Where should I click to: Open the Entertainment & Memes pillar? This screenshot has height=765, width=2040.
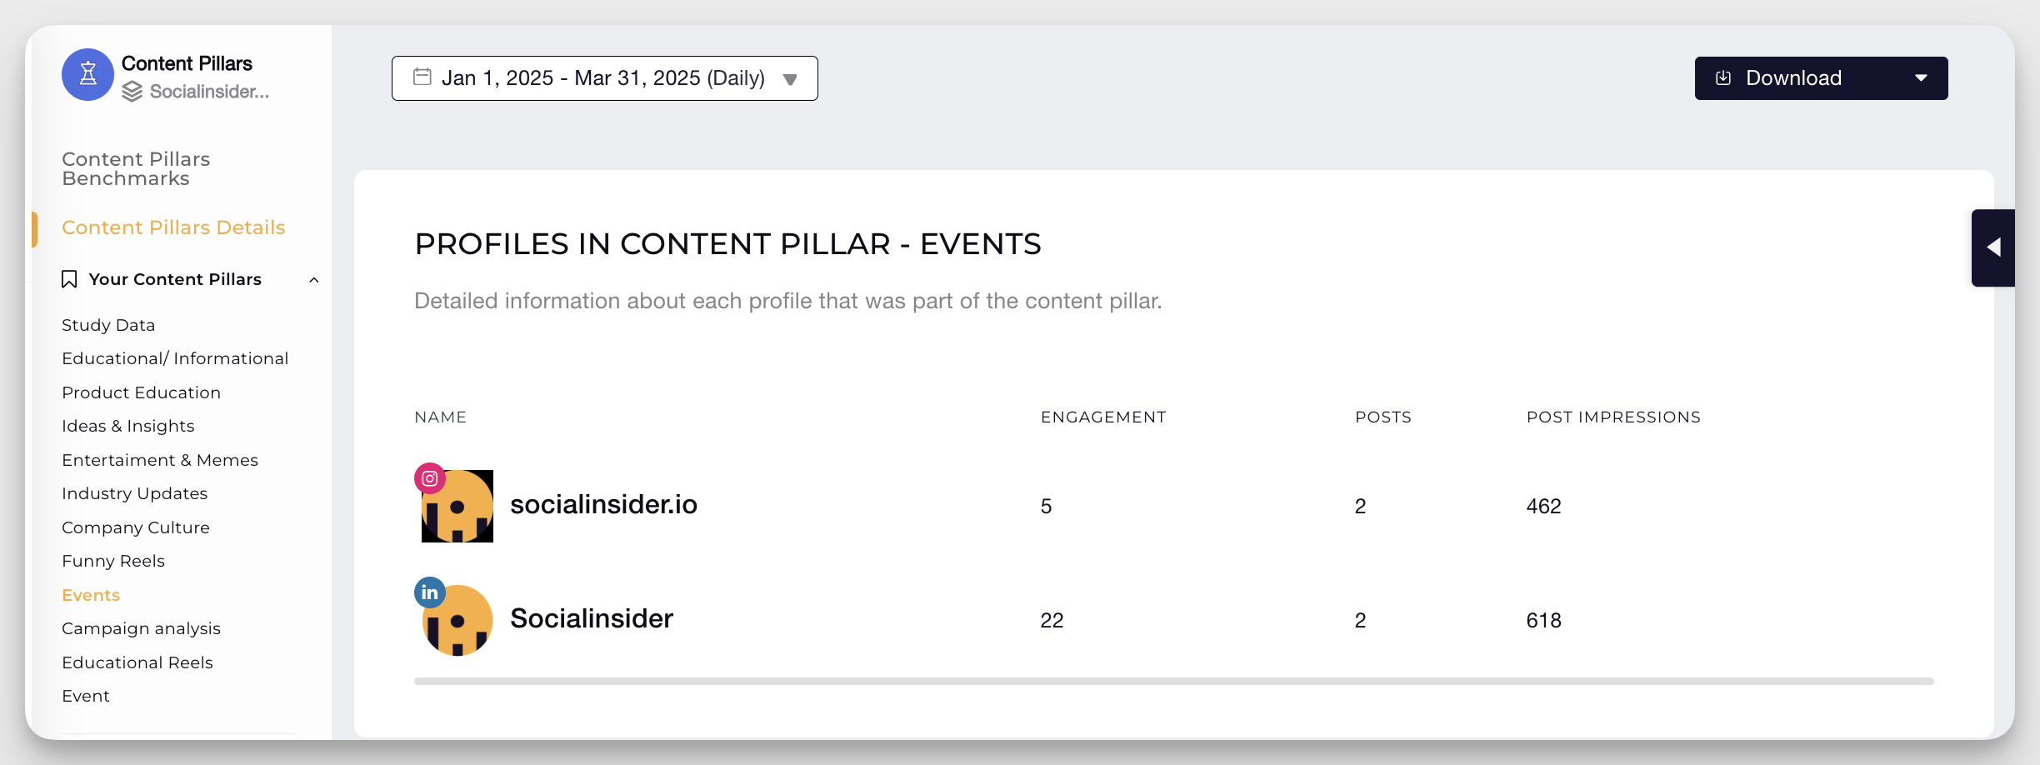(x=160, y=460)
